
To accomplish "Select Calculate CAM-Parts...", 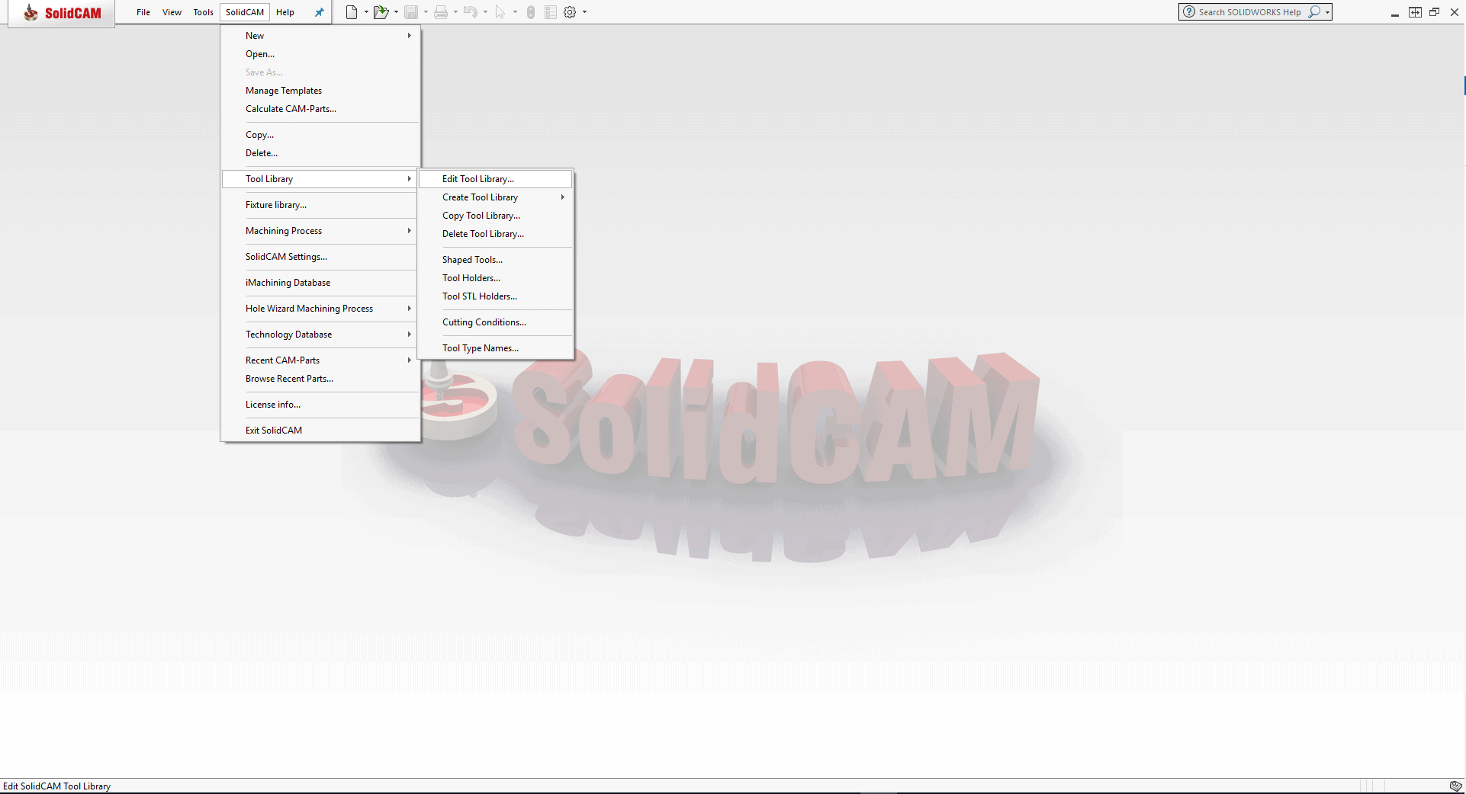I will click(320, 109).
